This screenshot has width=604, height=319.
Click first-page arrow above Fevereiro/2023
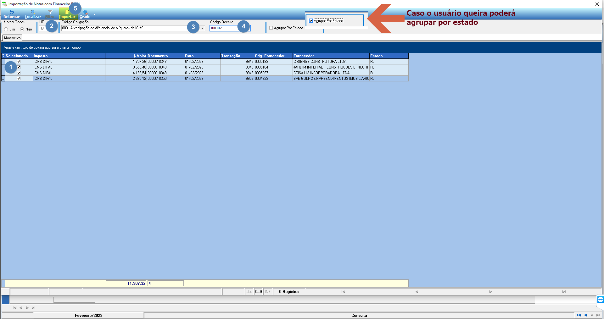tap(14, 308)
